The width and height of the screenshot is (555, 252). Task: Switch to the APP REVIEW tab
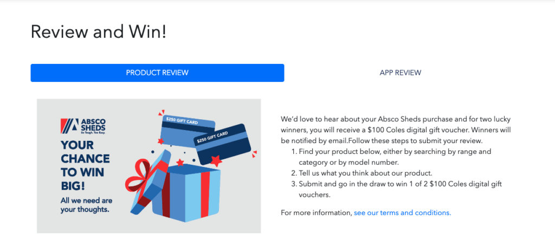(x=400, y=73)
